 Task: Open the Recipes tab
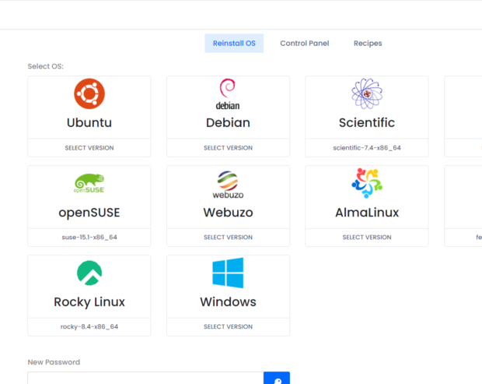(x=368, y=44)
